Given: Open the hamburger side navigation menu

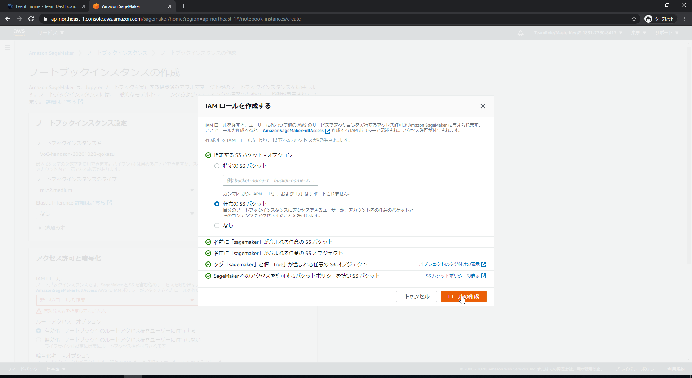Looking at the screenshot, I should pos(7,48).
